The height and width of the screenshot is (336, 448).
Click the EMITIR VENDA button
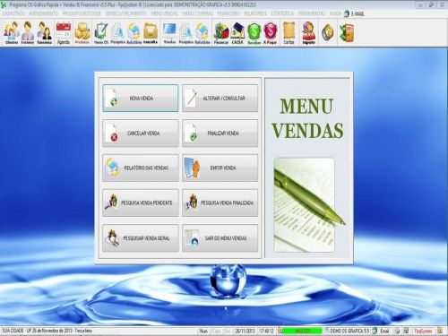pos(220,168)
